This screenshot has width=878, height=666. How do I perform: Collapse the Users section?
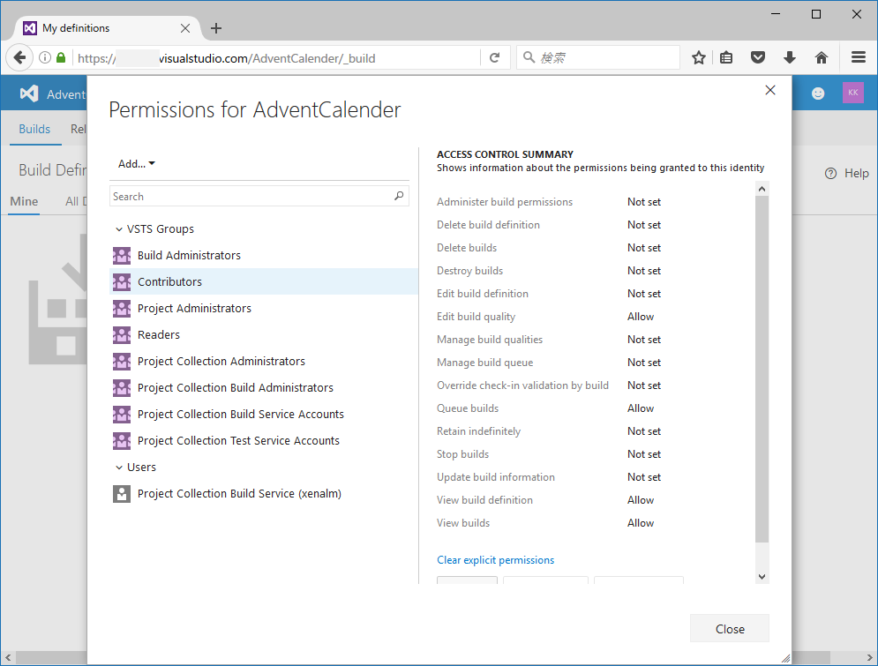tap(119, 468)
